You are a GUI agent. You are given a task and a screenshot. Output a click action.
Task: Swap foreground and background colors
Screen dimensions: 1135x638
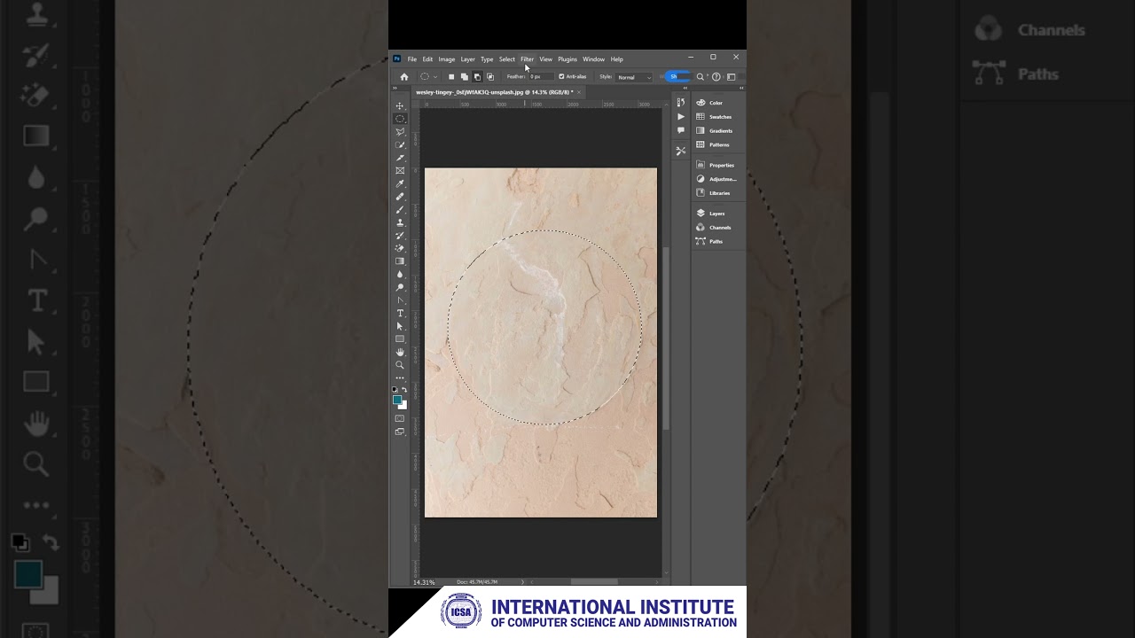[x=404, y=389]
